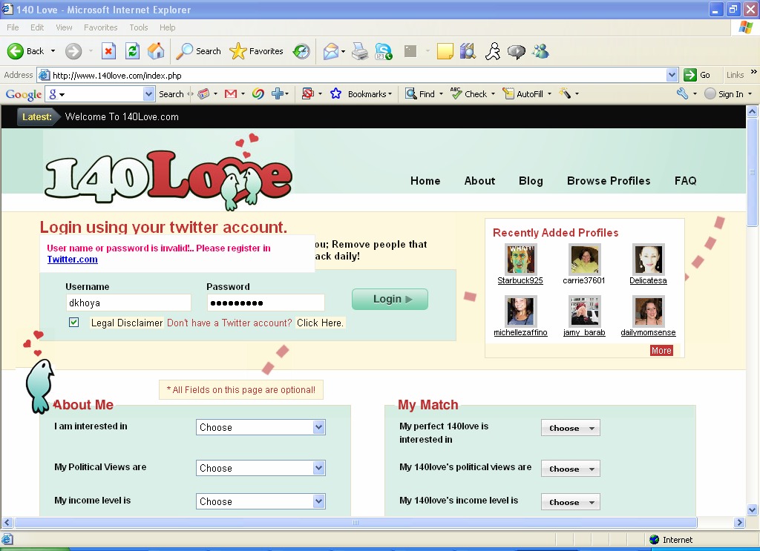Open the michellezaffino profile link
The height and width of the screenshot is (551, 760).
[x=520, y=332]
